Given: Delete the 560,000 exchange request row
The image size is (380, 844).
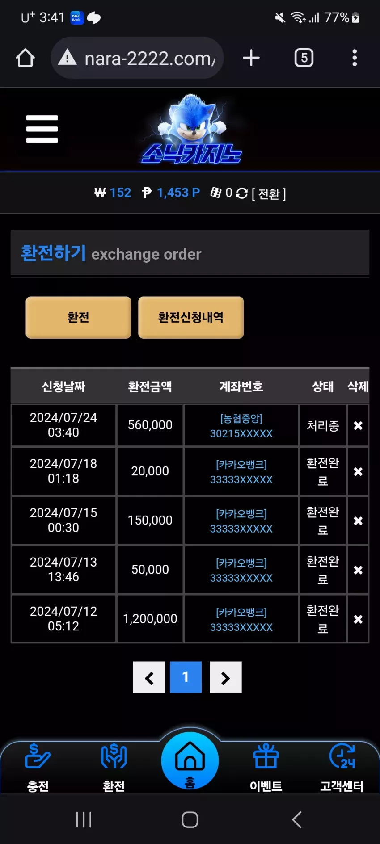Looking at the screenshot, I should [358, 425].
